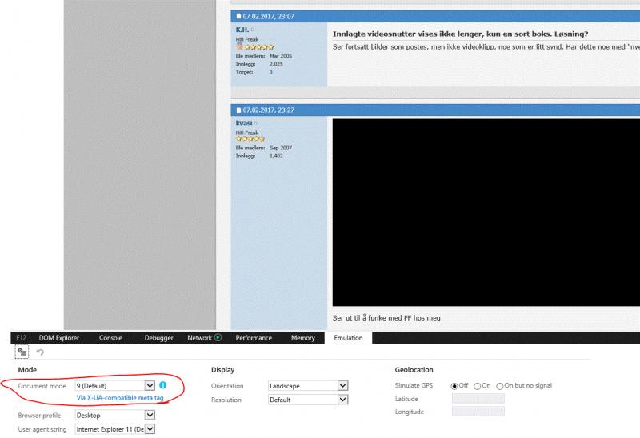Click username K.H. in first post
This screenshot has height=438, width=640.
[x=242, y=30]
